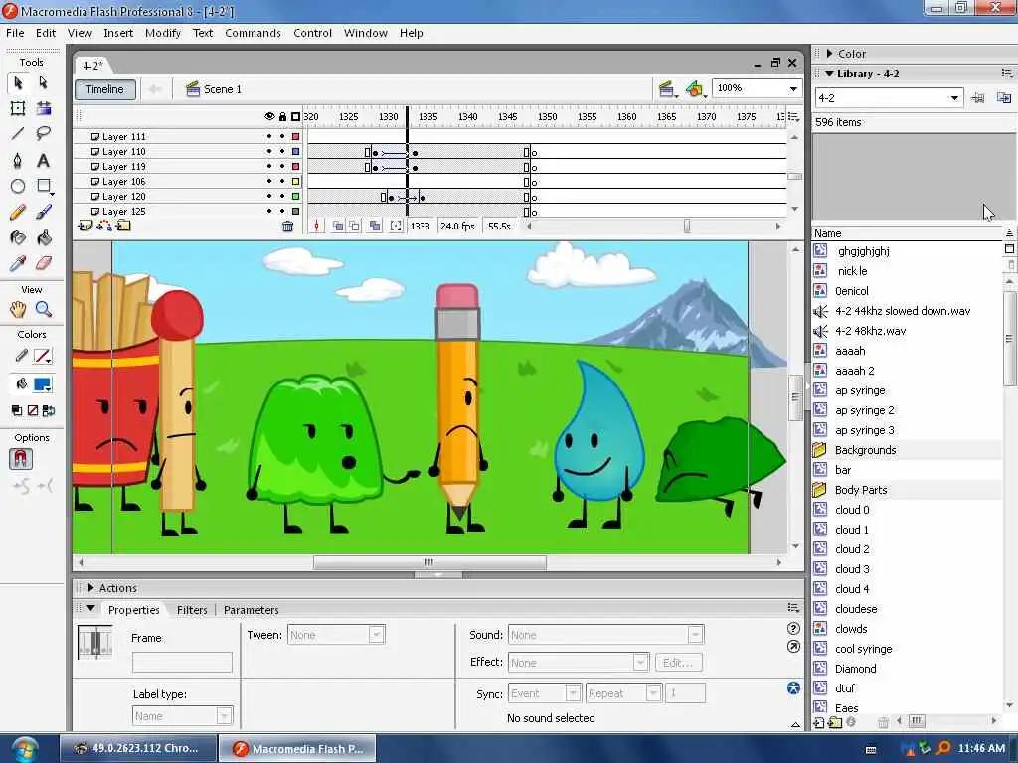The height and width of the screenshot is (763, 1018).
Task: Delete layer with trash can icon
Action: (x=287, y=226)
